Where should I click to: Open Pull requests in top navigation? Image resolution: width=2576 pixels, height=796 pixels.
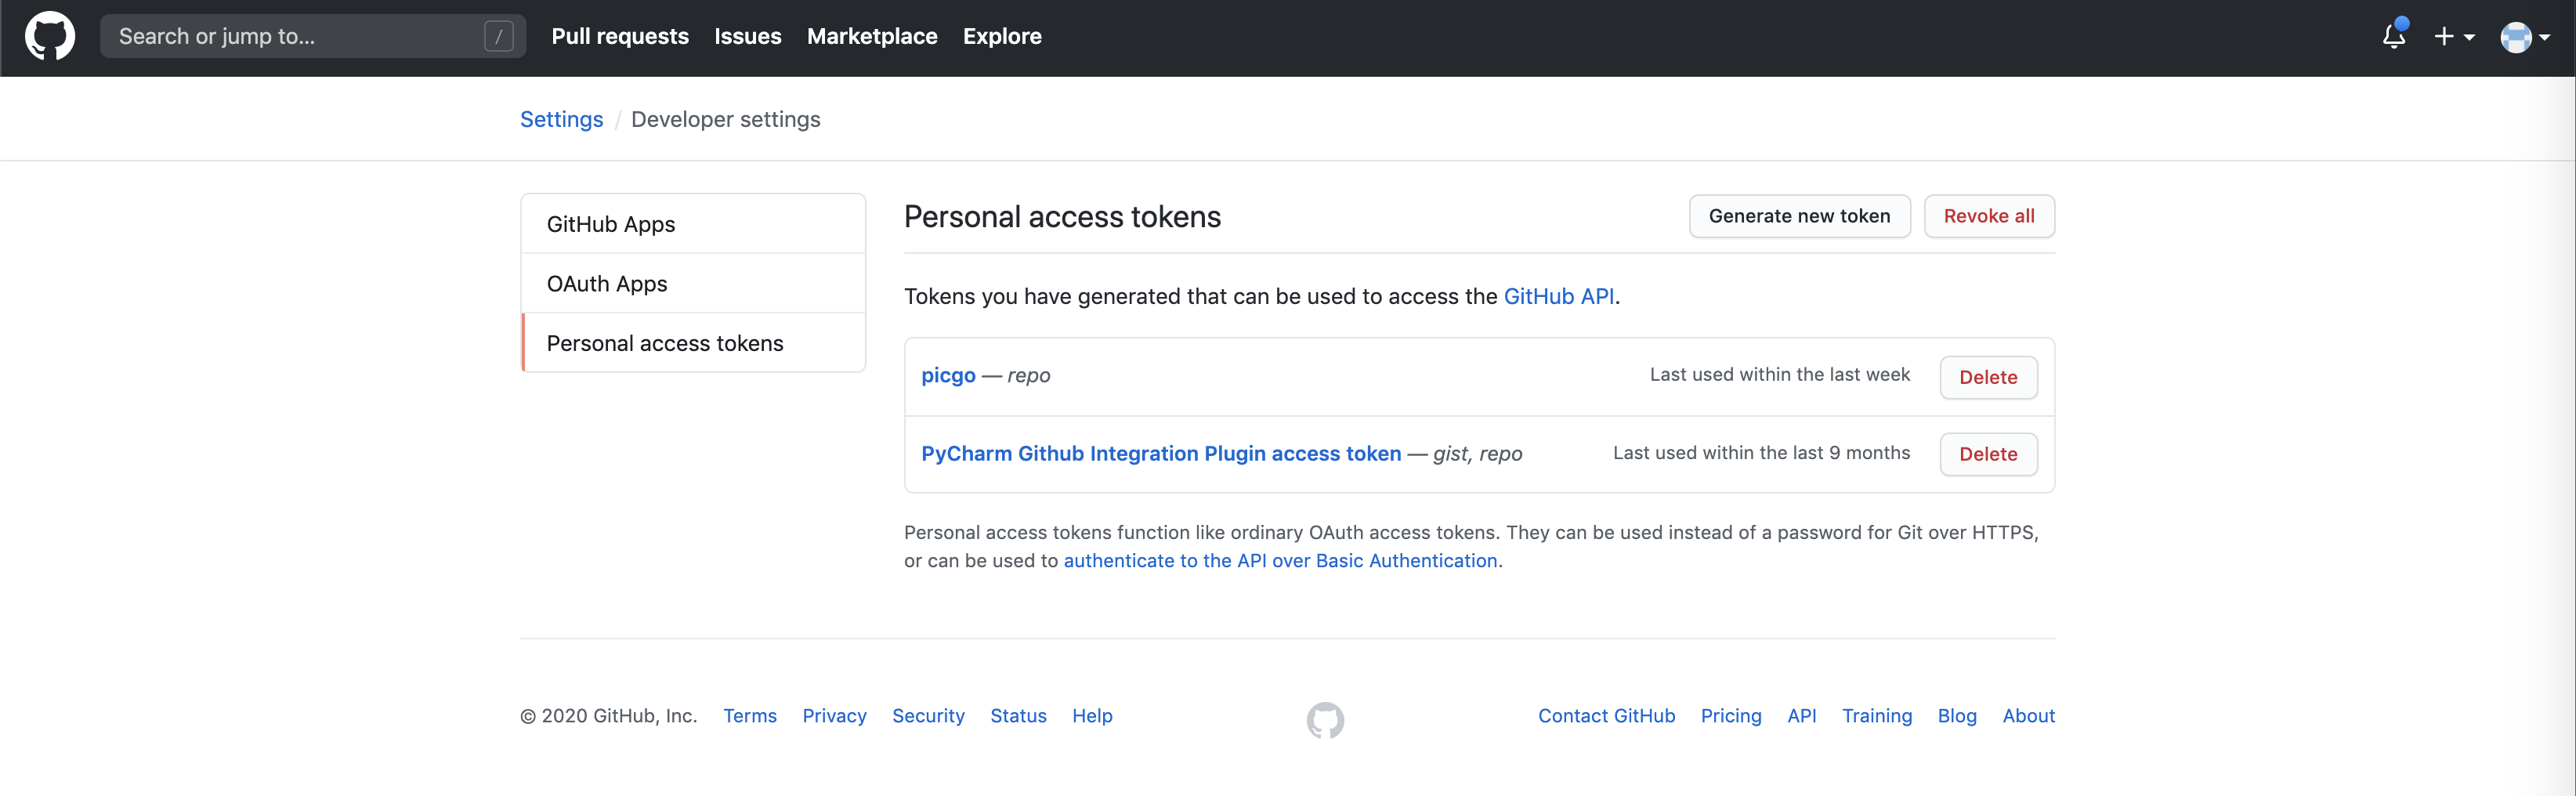click(620, 37)
